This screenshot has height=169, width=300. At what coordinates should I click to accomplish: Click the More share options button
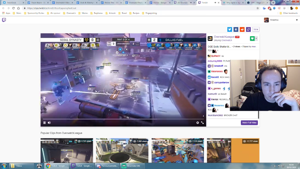pos(256,29)
